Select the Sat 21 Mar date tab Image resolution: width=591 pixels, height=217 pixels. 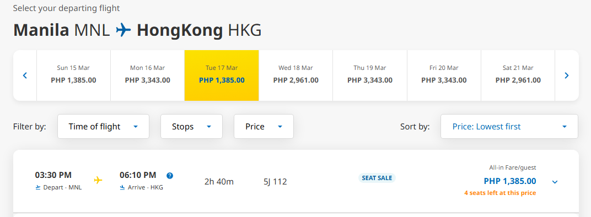point(518,75)
